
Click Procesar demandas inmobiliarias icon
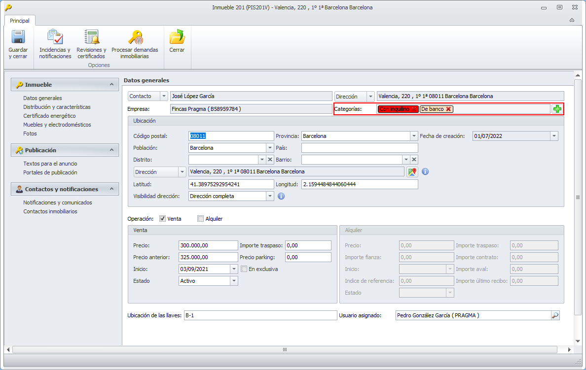135,37
